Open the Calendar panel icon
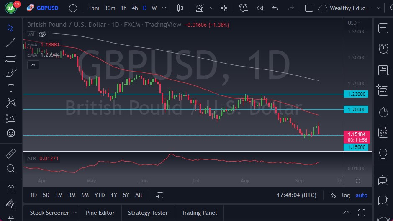393x221 pixels. (x=383, y=133)
